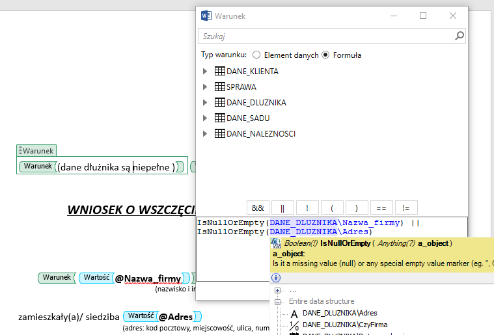
Task: Expand the DANE_DLUZNIKA tree node
Action: tap(205, 103)
